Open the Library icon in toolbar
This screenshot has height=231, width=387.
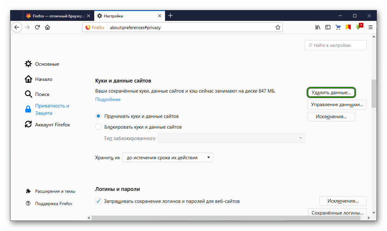click(x=318, y=27)
